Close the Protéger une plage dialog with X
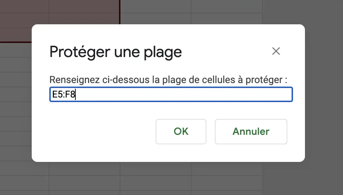 pyautogui.click(x=276, y=51)
